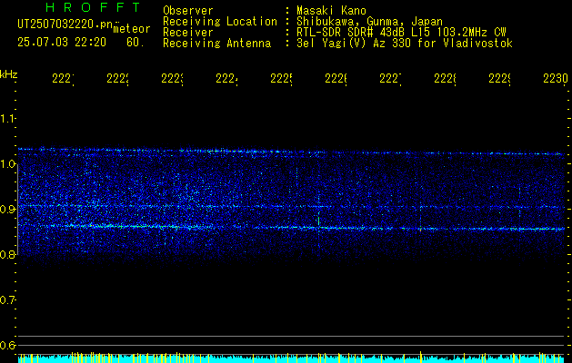Click the kHz axis unit label
The image size is (572, 363).
[8, 74]
